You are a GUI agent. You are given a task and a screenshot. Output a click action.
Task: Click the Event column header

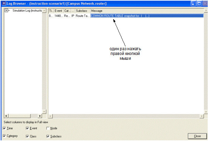pyautogui.click(x=58, y=11)
